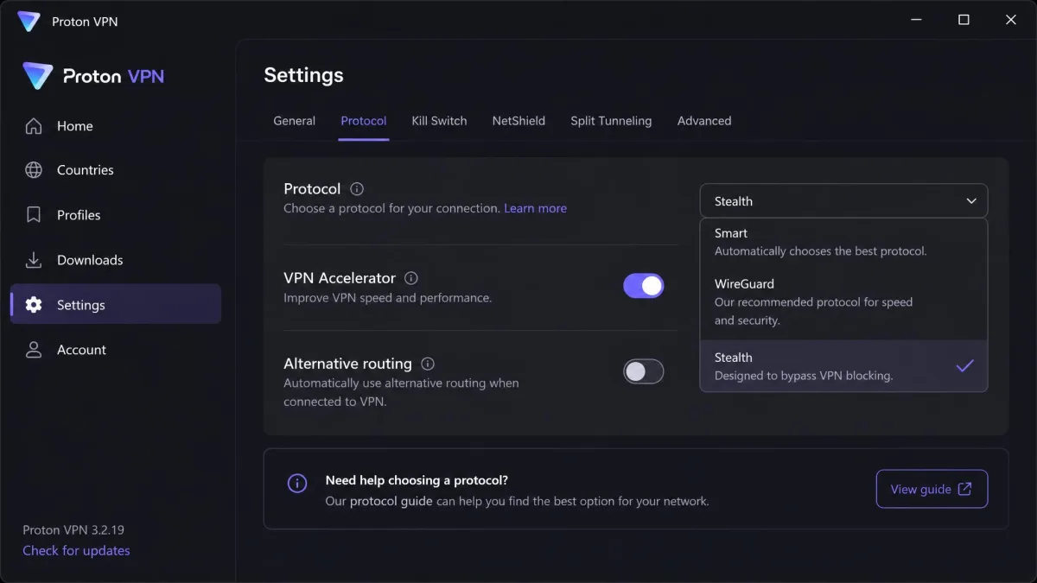Close the Proton VPN window
Viewport: 1037px width, 583px height.
coord(1011,20)
